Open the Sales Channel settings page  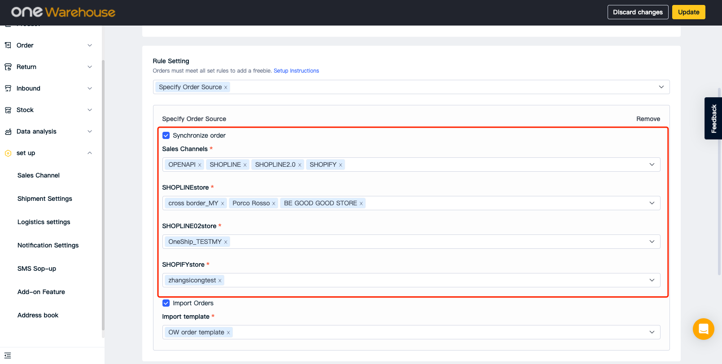(39, 175)
